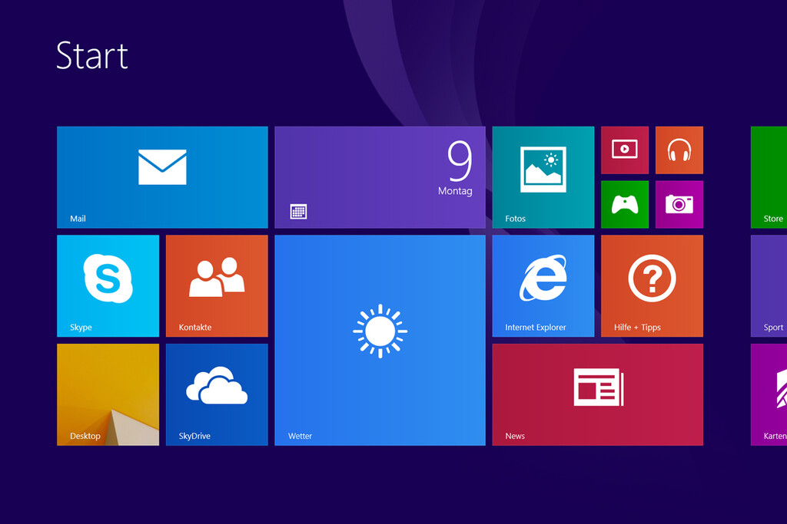Open the SkyDrive cloud tile
The image size is (787, 524).
[x=217, y=394]
